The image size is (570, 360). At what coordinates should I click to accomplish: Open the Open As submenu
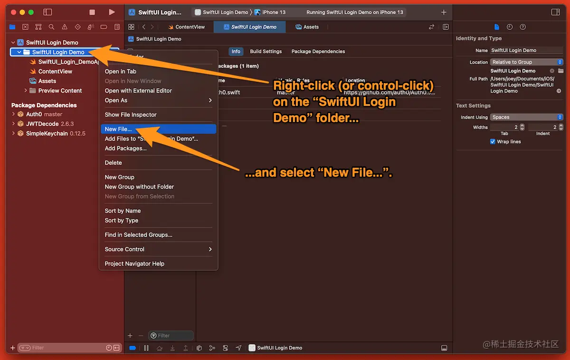[x=158, y=100]
